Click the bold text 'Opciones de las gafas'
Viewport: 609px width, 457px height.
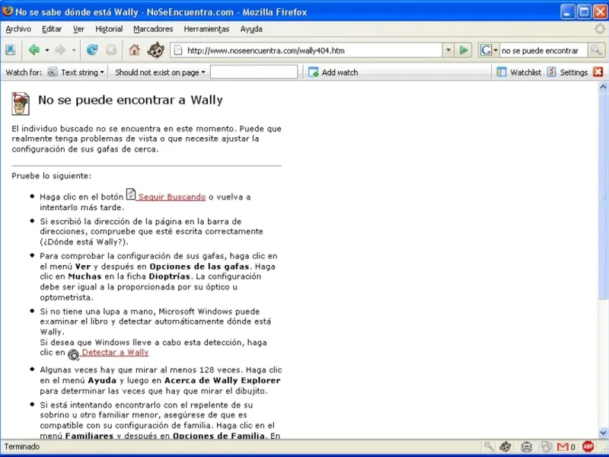click(199, 267)
